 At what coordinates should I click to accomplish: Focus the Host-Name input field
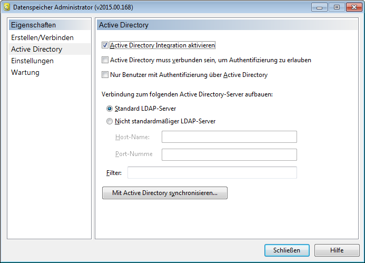[x=229, y=137]
